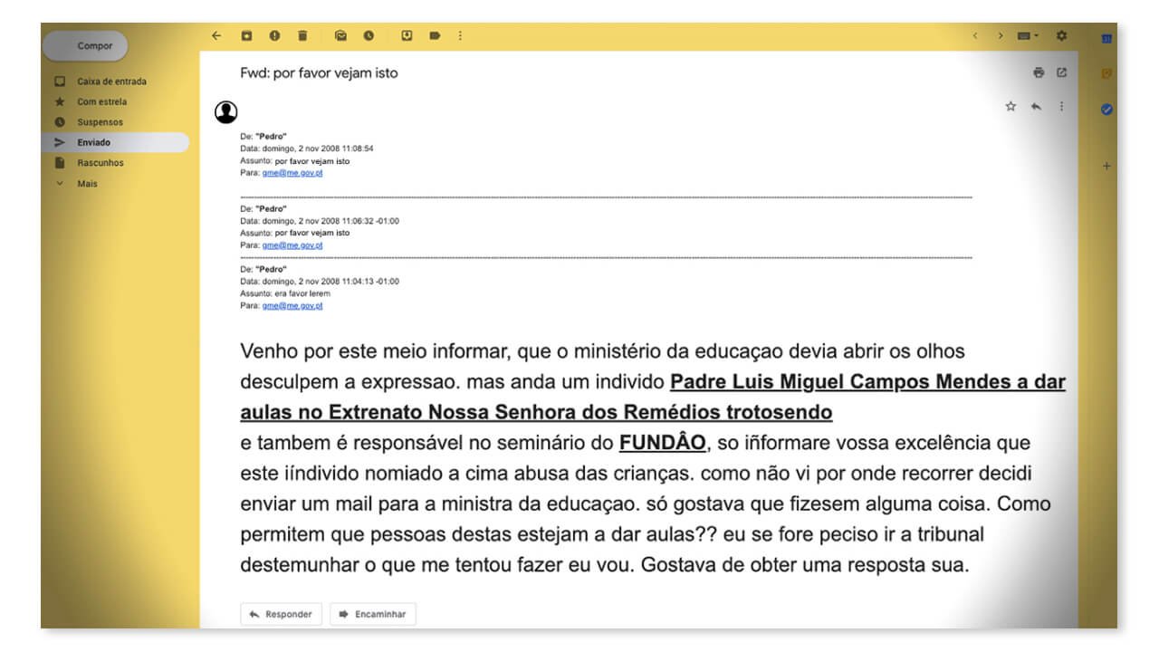The image size is (1159, 652).
Task: Click the subject 'Fwd: por favor vejam isto'
Action: point(319,73)
